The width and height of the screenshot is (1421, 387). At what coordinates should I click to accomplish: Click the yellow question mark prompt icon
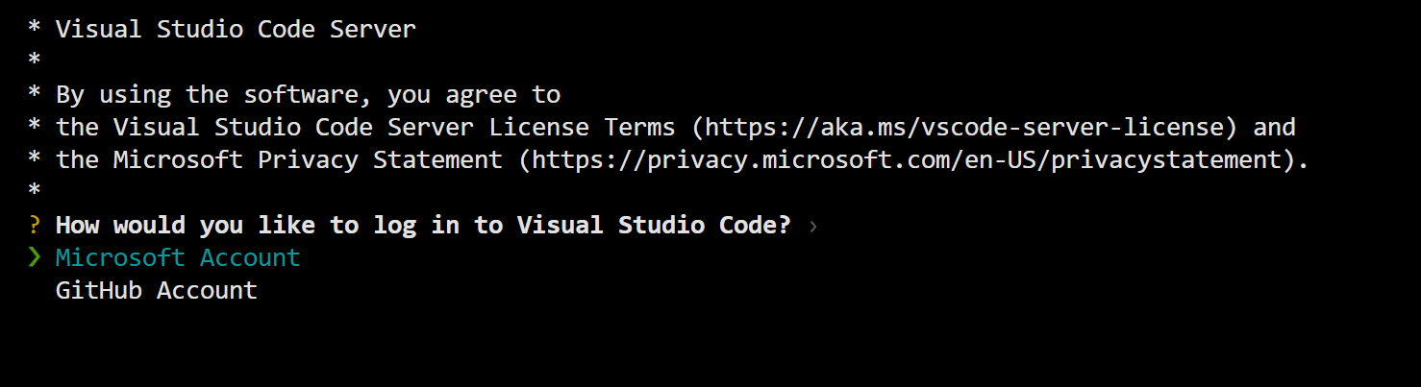[x=35, y=226]
